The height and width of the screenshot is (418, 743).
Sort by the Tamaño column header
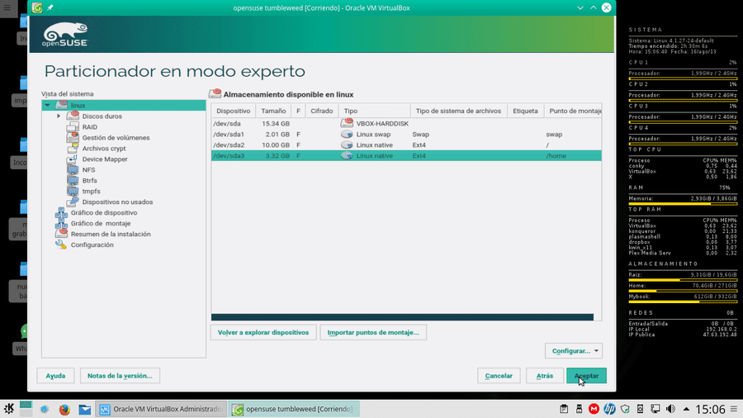pos(273,111)
